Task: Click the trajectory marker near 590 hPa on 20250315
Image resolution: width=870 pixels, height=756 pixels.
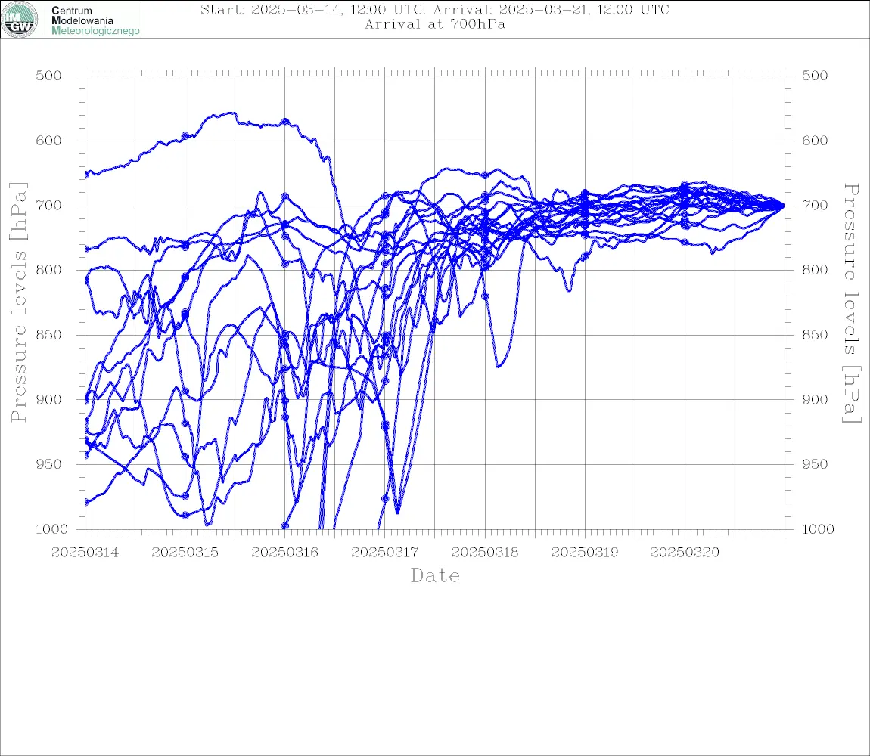Action: pyautogui.click(x=185, y=136)
